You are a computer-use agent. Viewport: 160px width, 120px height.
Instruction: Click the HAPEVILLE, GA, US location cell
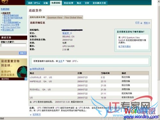[x=41, y=82]
